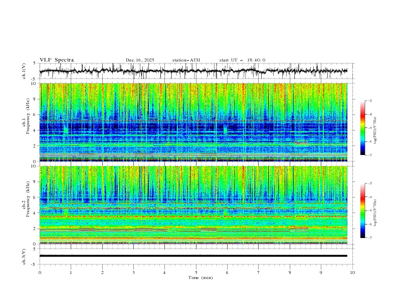
Task: Click the time axis tick label "4"
Action: point(164,272)
